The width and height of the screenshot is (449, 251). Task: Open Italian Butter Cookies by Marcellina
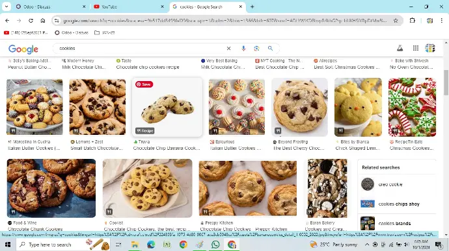click(34, 148)
